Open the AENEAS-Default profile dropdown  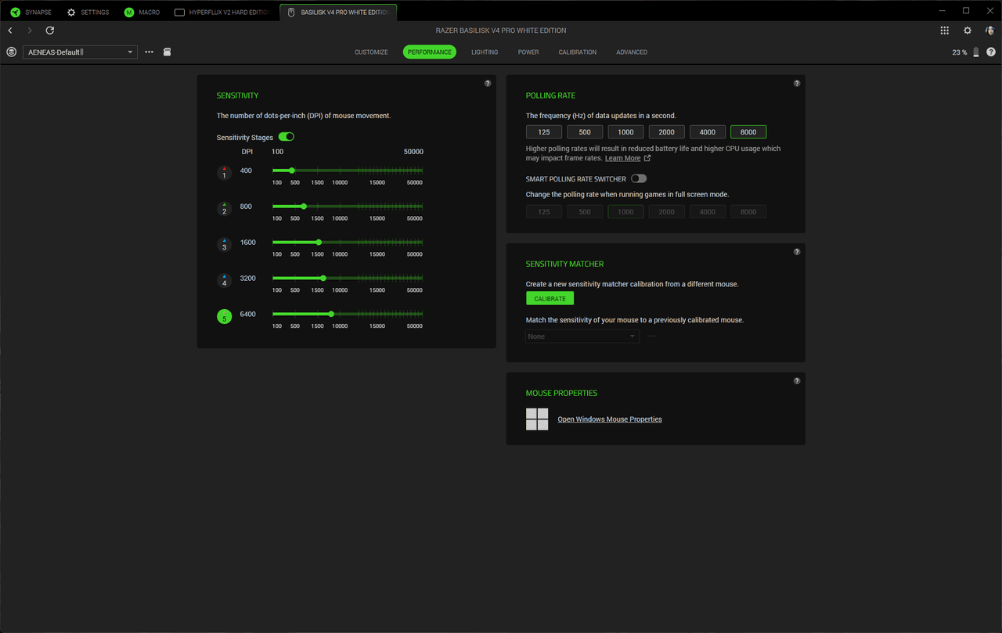(80, 52)
